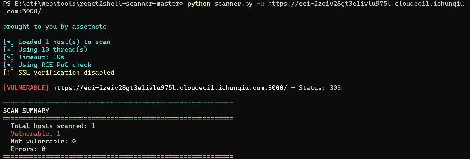The width and height of the screenshot is (470, 159).
Task: Click the PowerShell prompt path
Action: (x=93, y=4)
